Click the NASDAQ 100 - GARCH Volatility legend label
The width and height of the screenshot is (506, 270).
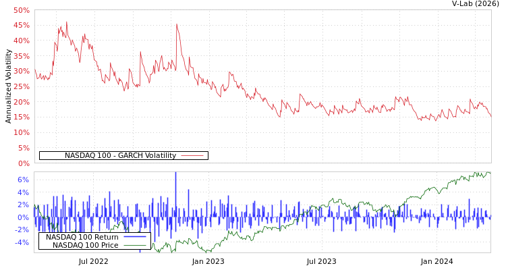point(120,156)
